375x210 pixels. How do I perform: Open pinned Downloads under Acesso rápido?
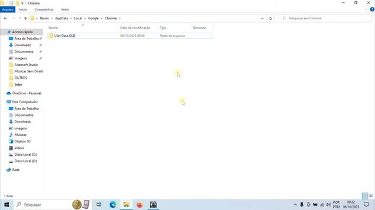[x=22, y=45]
